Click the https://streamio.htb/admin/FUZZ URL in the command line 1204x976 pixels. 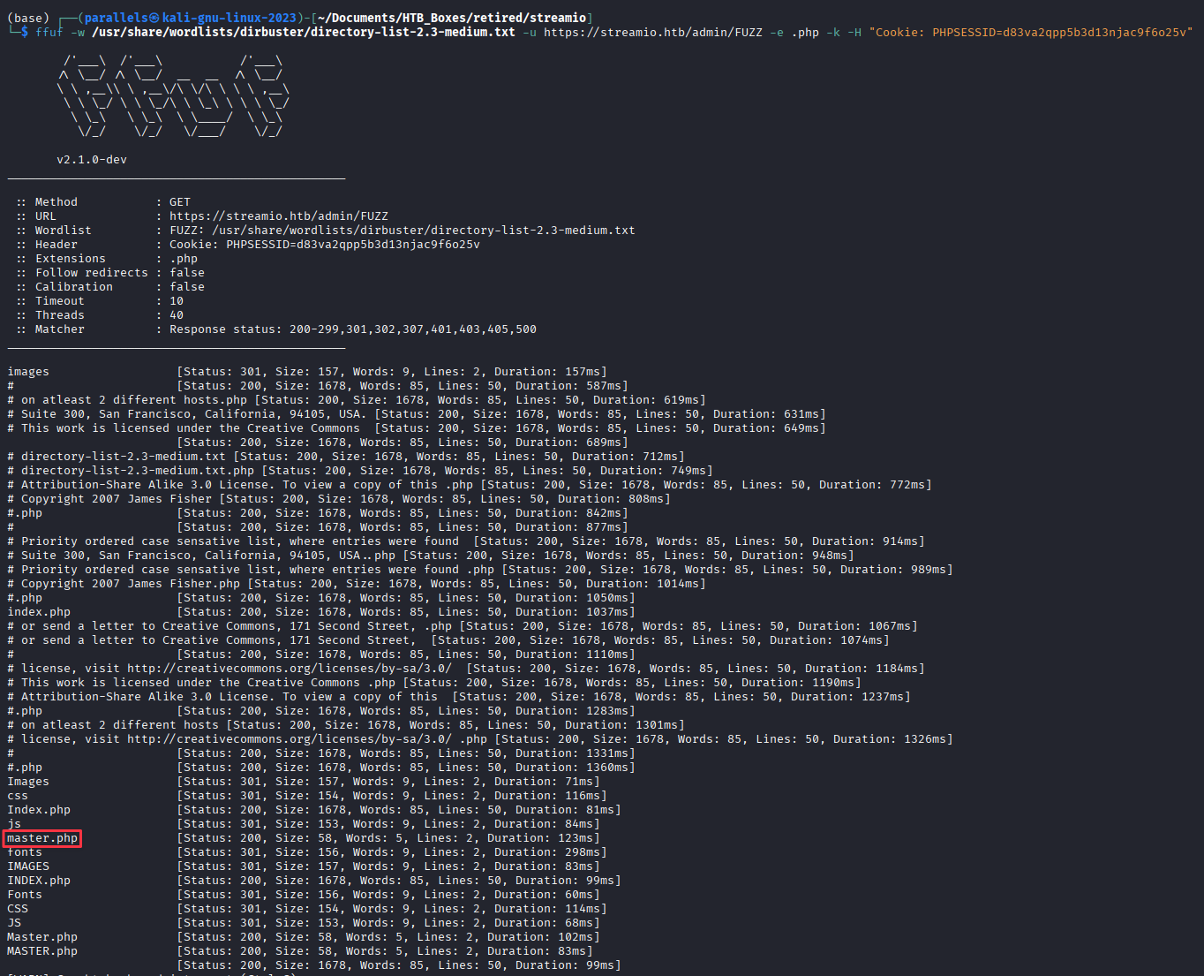click(653, 32)
